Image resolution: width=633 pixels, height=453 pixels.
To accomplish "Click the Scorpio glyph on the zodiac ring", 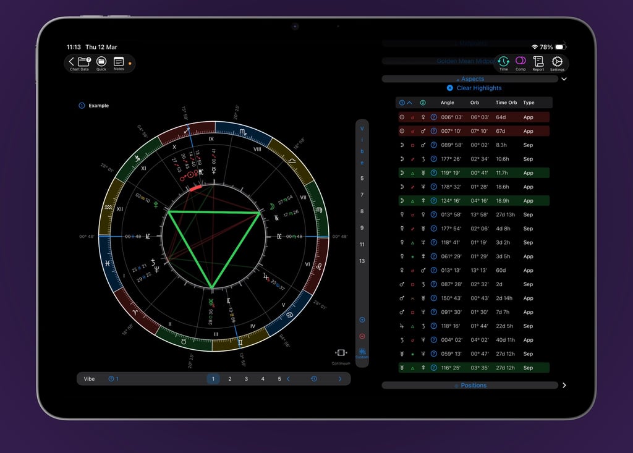I will click(242, 132).
